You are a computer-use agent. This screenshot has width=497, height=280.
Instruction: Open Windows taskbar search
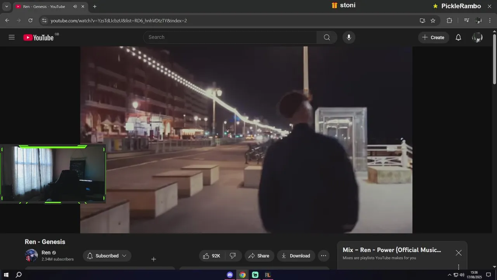(x=19, y=275)
